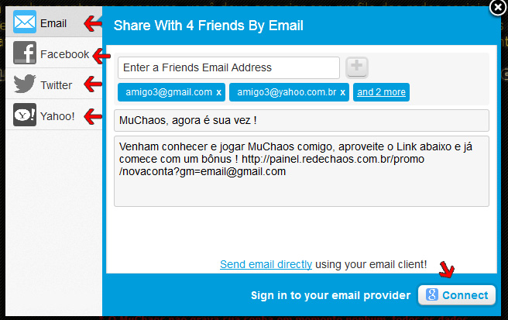Open the 'Send email directly' link
The width and height of the screenshot is (508, 320).
tap(266, 264)
